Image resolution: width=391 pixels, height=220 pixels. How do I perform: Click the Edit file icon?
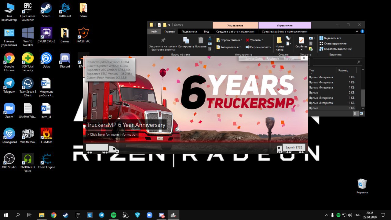(x=311, y=43)
